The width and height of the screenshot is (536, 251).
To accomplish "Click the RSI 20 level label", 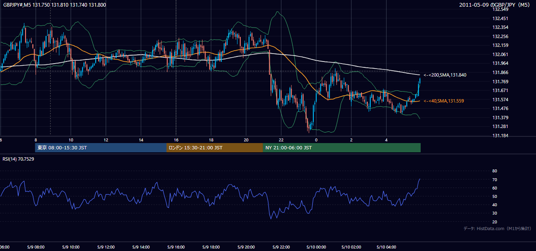I will (494, 222).
